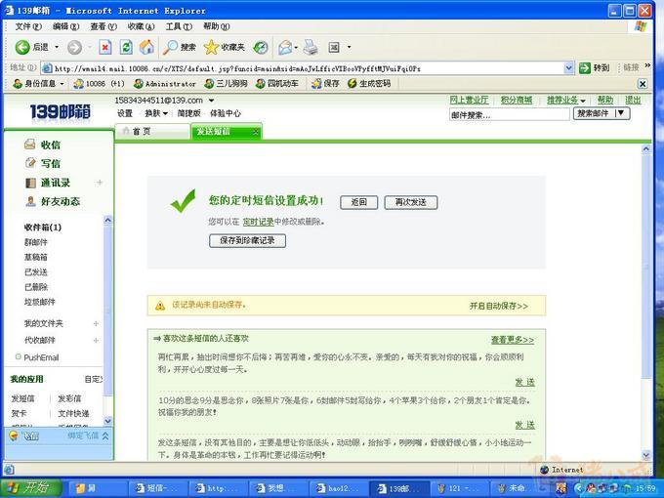Click the 退出 logout link
664x498 pixels.
pos(633,100)
